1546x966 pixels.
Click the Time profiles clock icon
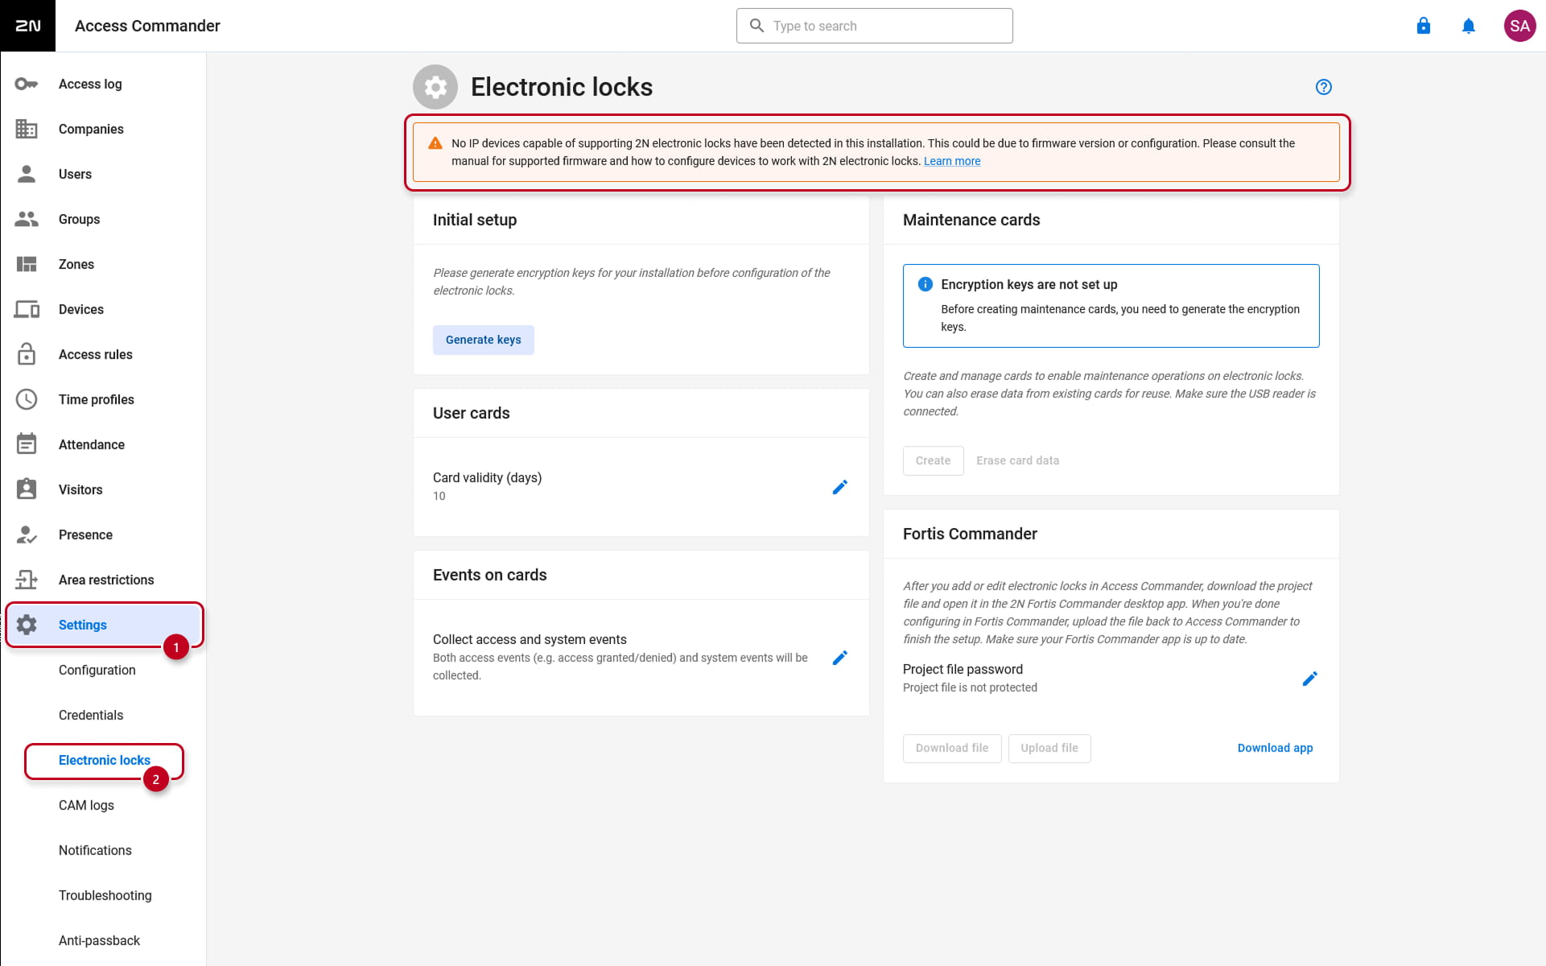pos(27,399)
